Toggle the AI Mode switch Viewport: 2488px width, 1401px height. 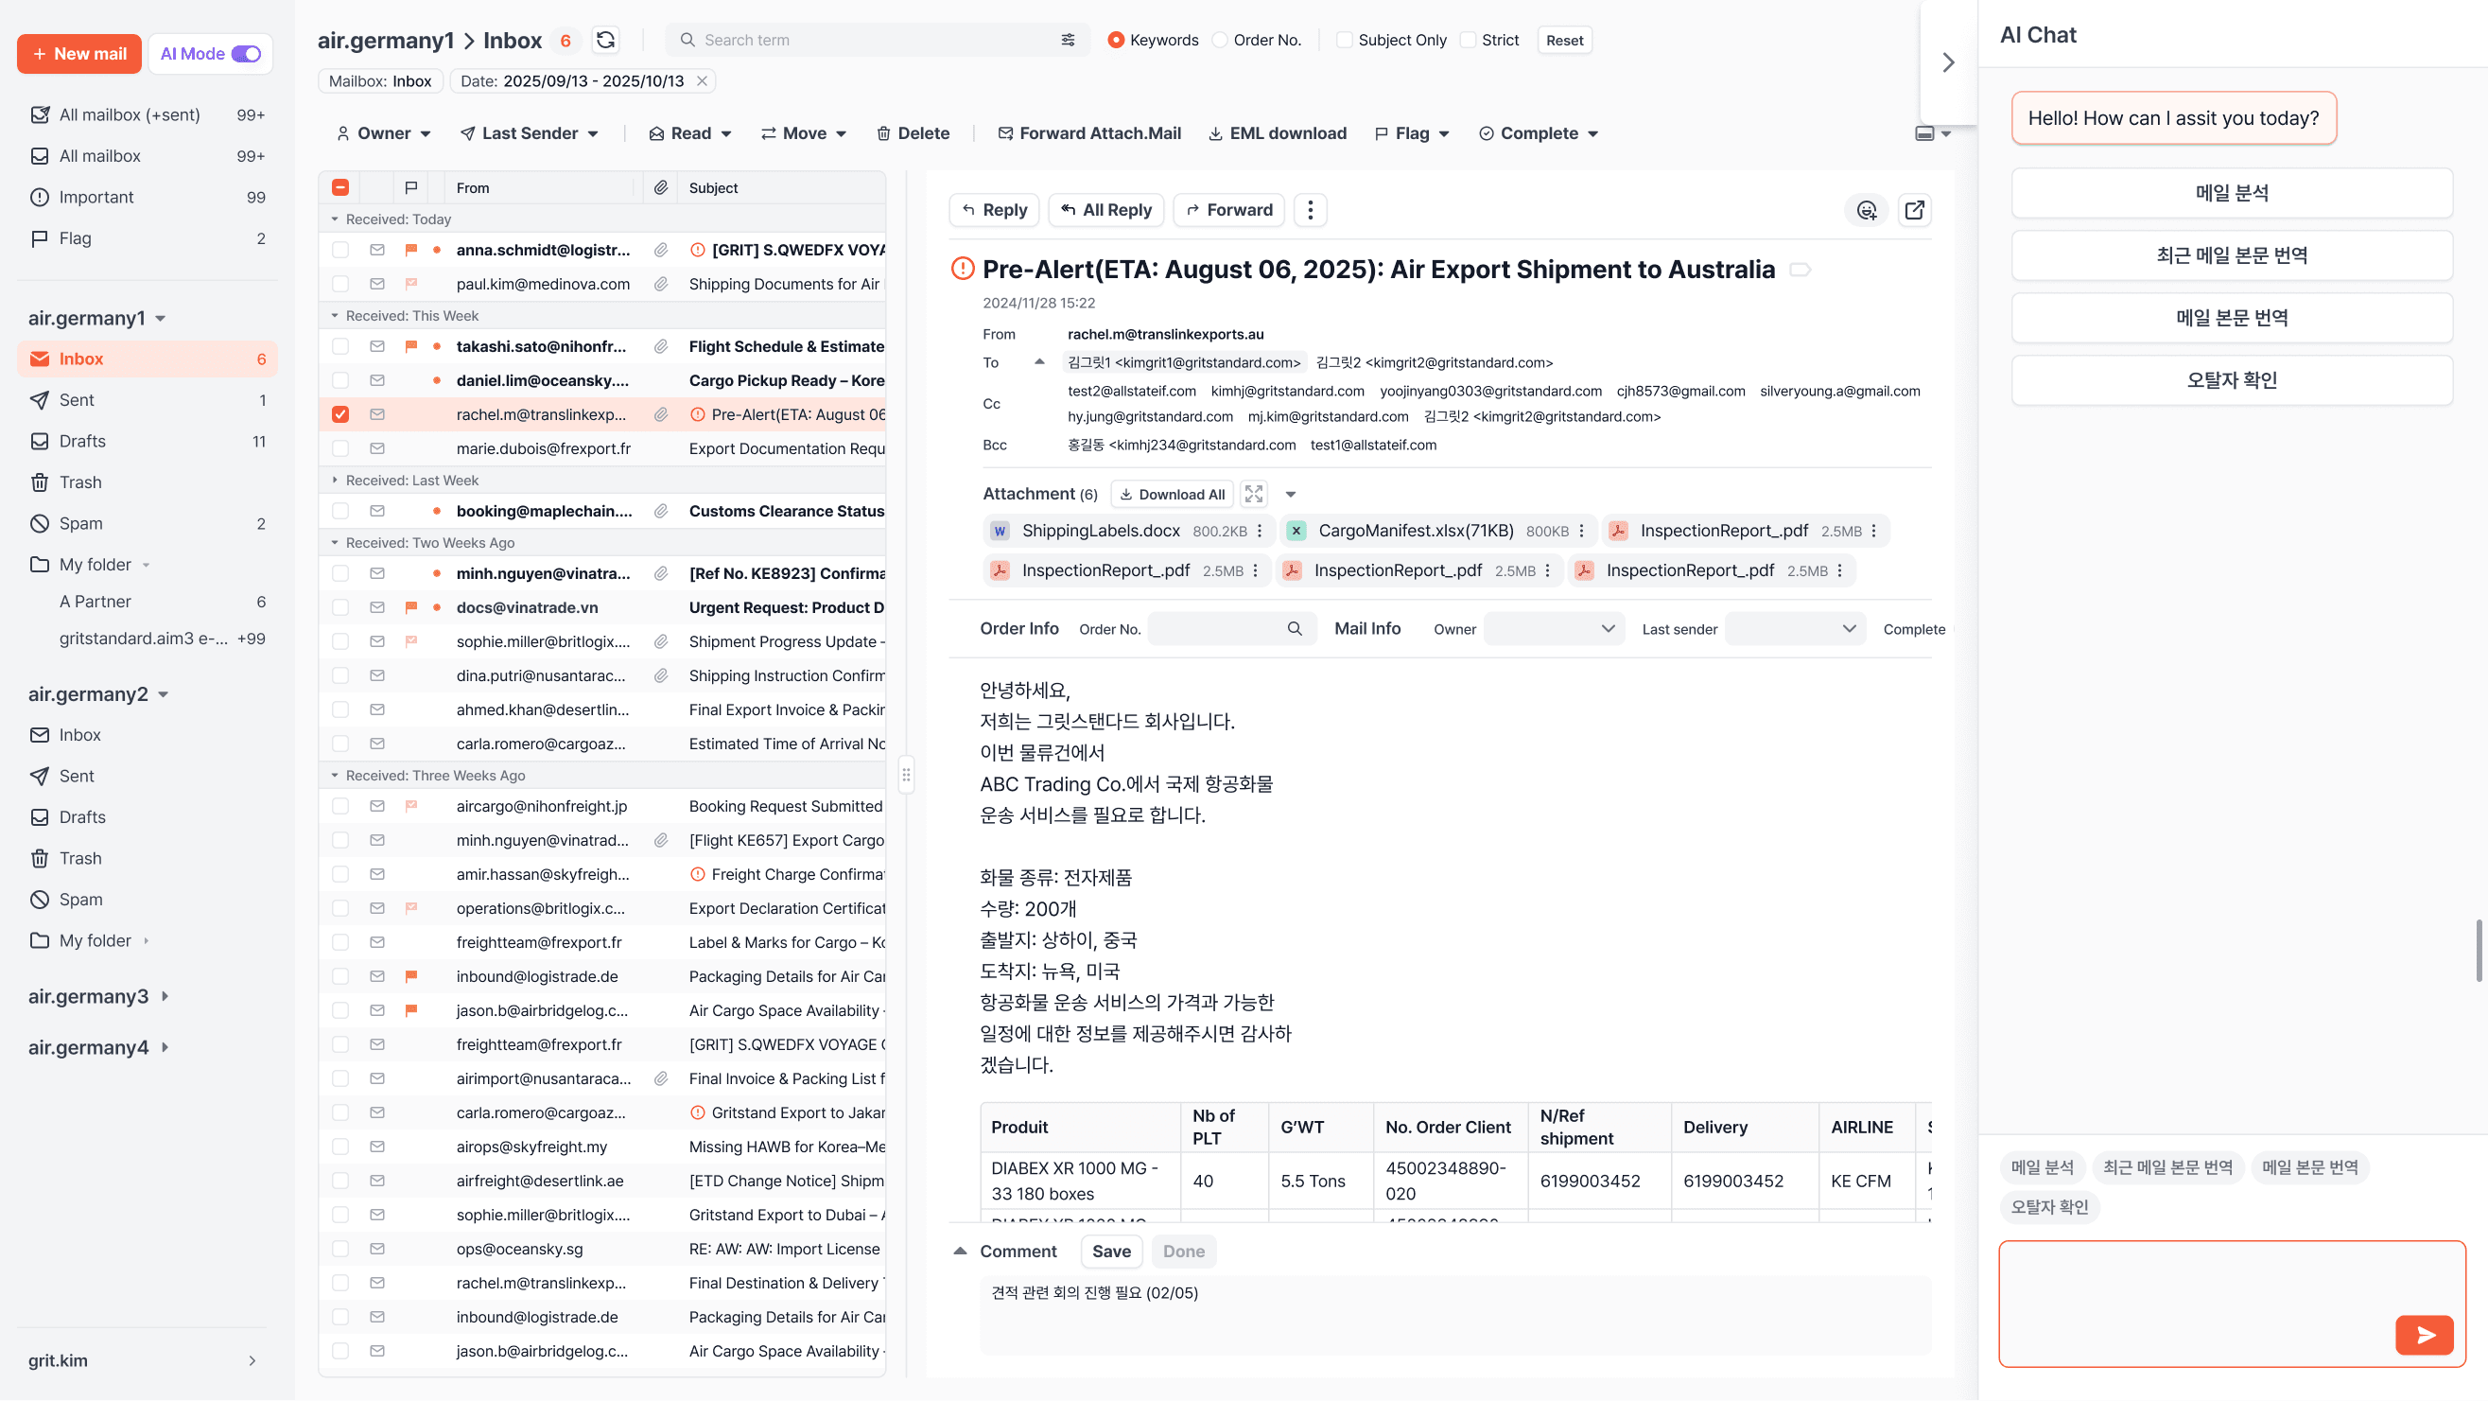(246, 54)
